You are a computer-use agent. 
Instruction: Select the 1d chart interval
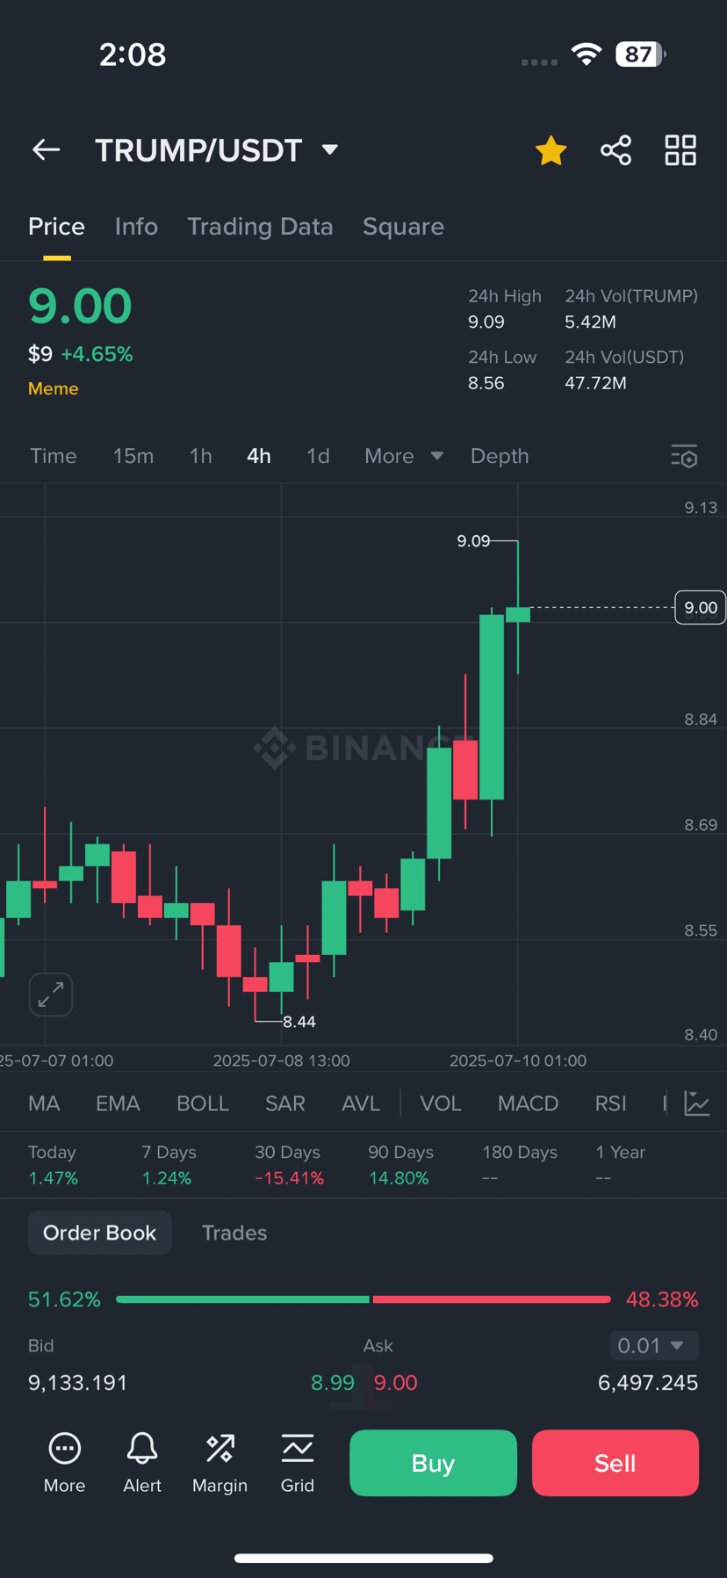coord(318,456)
